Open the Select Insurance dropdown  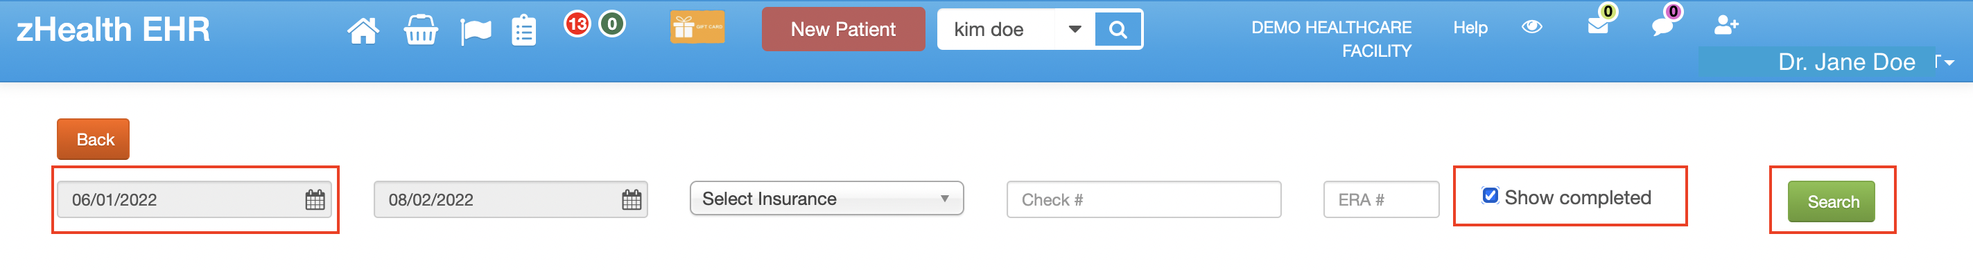pos(826,199)
